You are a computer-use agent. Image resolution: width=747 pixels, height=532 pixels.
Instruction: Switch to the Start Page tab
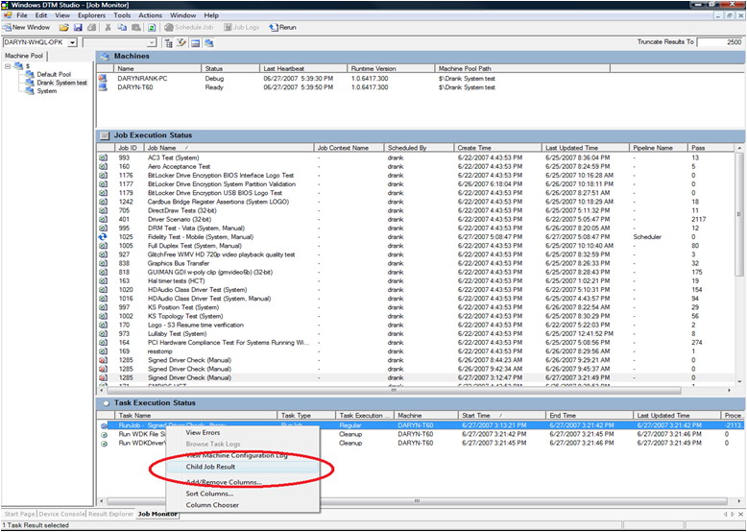click(19, 515)
